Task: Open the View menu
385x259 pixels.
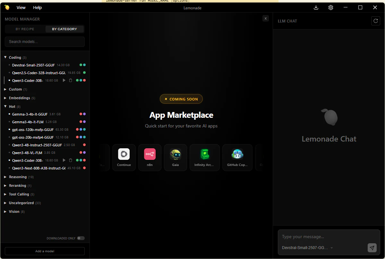Action: pos(21,7)
